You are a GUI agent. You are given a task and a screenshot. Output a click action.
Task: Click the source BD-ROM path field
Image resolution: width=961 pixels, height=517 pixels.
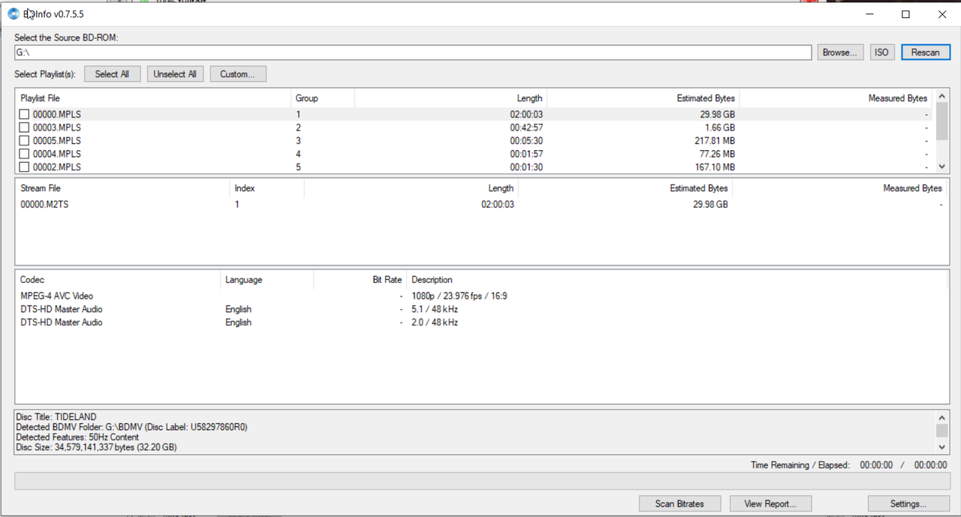(413, 53)
